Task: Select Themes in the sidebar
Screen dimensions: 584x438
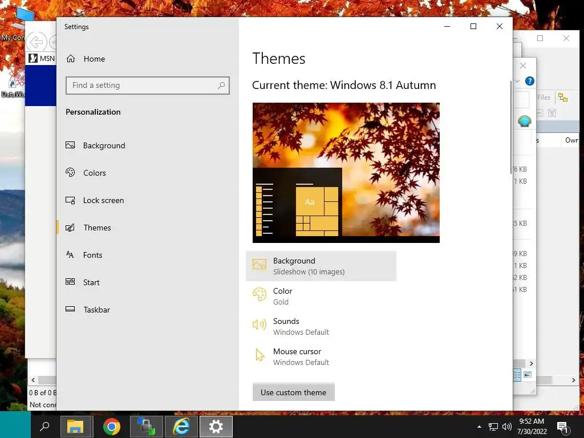Action: (88, 228)
